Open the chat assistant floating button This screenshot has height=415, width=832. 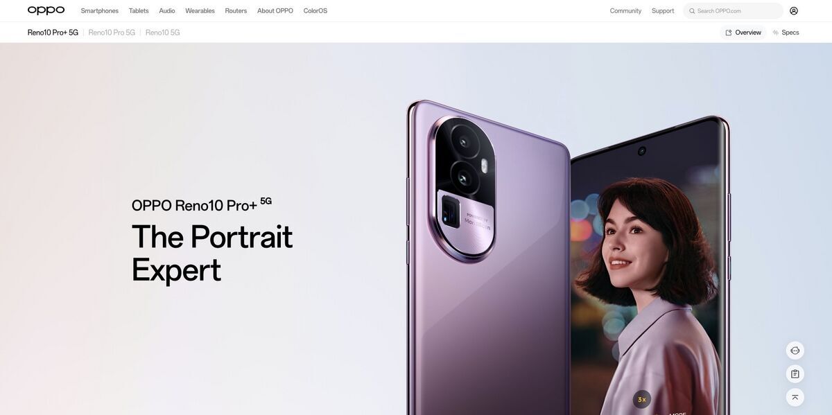pos(795,351)
